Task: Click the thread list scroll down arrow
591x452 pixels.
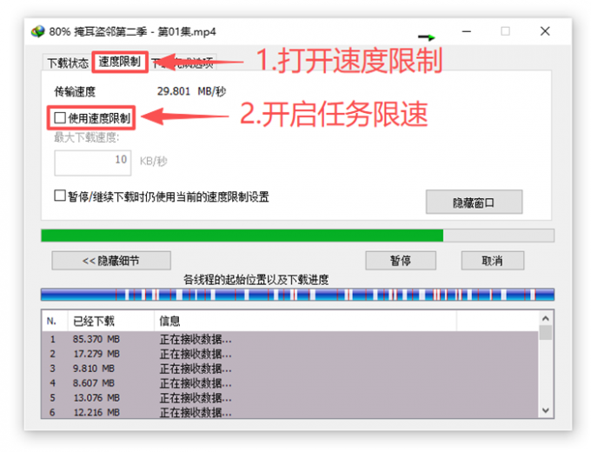Action: [x=546, y=410]
